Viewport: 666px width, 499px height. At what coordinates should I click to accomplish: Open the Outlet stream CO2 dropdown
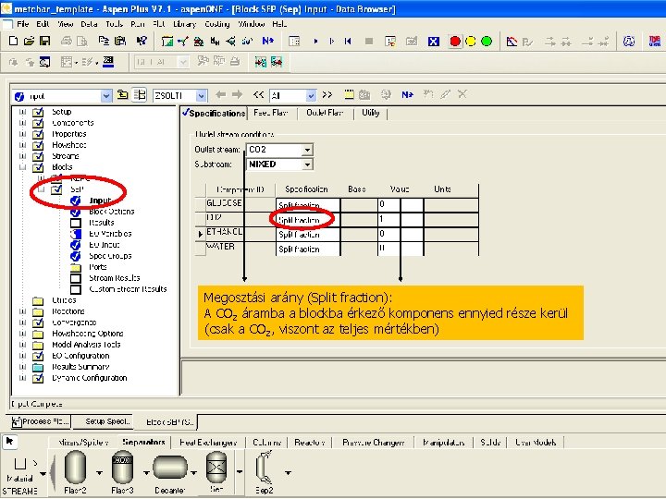(x=307, y=150)
